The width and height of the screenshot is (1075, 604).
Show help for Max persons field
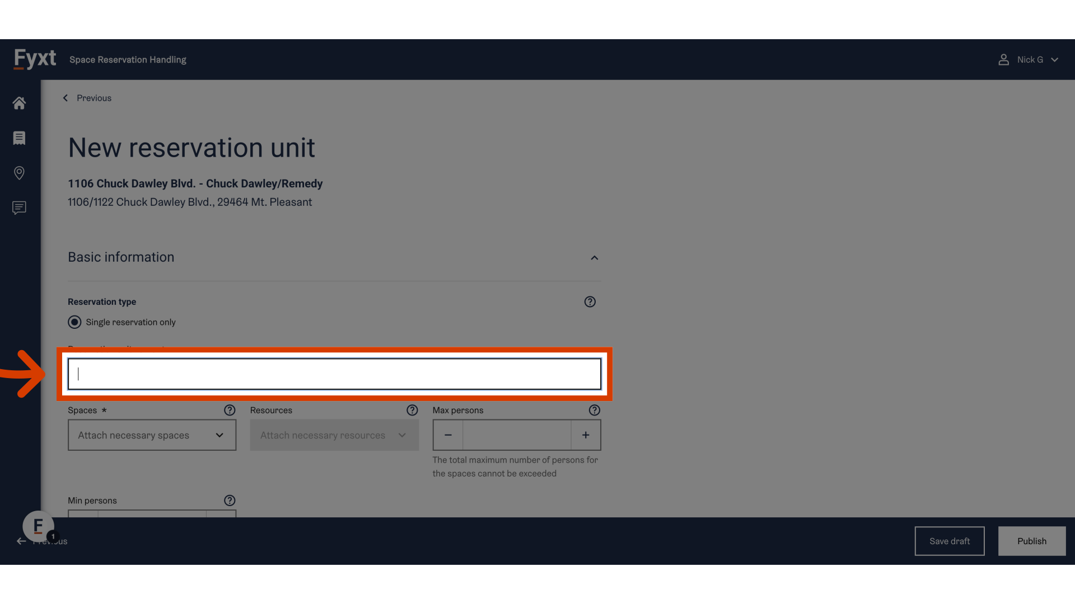[594, 410]
